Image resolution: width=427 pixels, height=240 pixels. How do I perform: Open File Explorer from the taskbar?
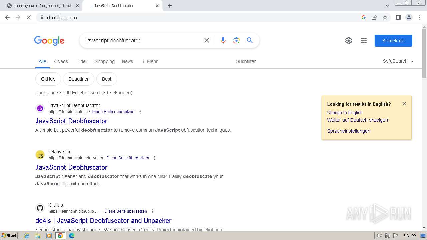(x=38, y=236)
